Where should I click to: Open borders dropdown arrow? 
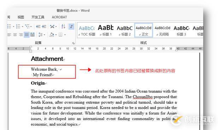tap(65, 35)
